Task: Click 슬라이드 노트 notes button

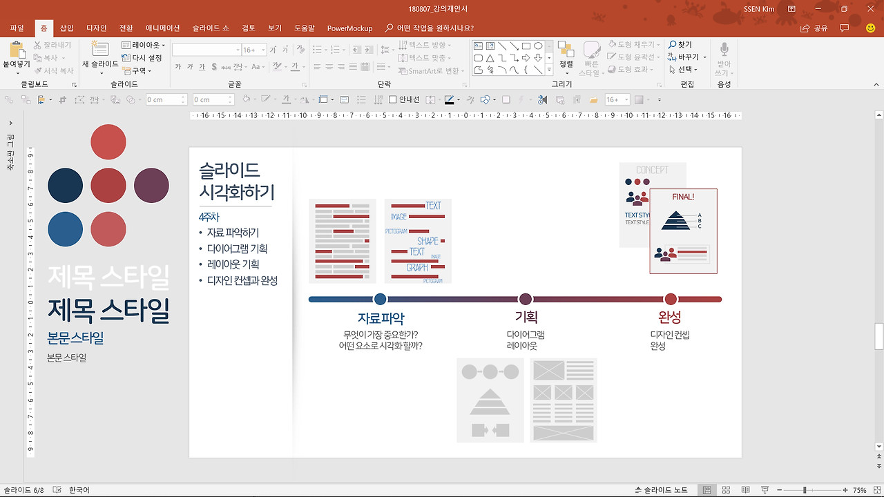Action: [661, 490]
